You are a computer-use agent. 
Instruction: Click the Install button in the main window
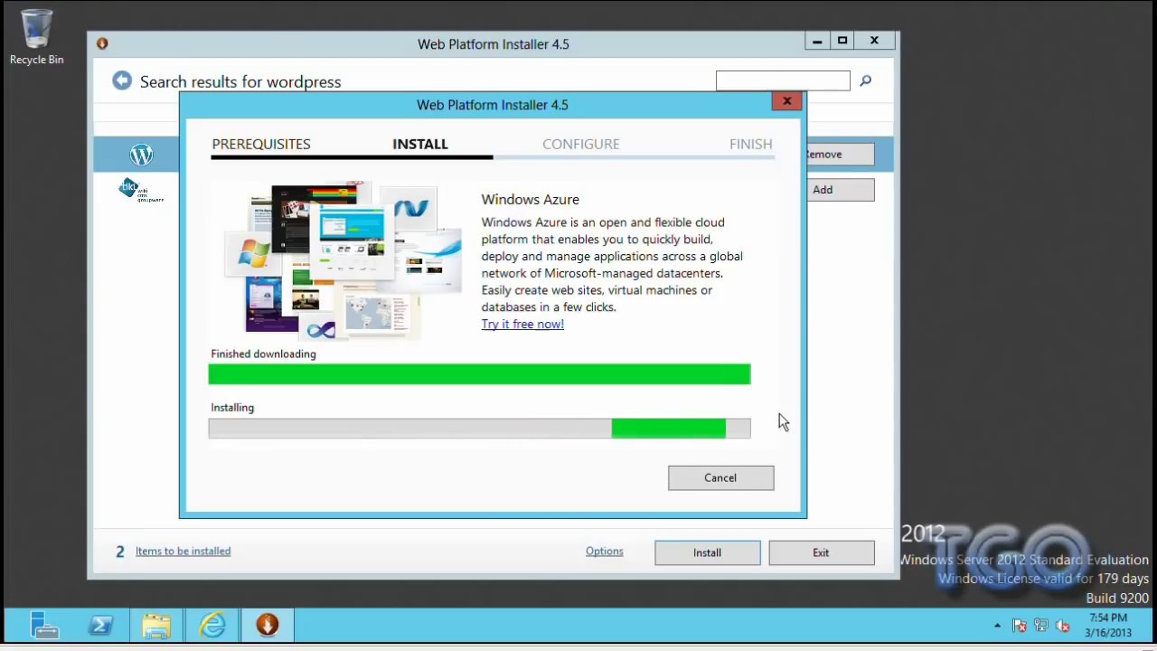coord(707,552)
